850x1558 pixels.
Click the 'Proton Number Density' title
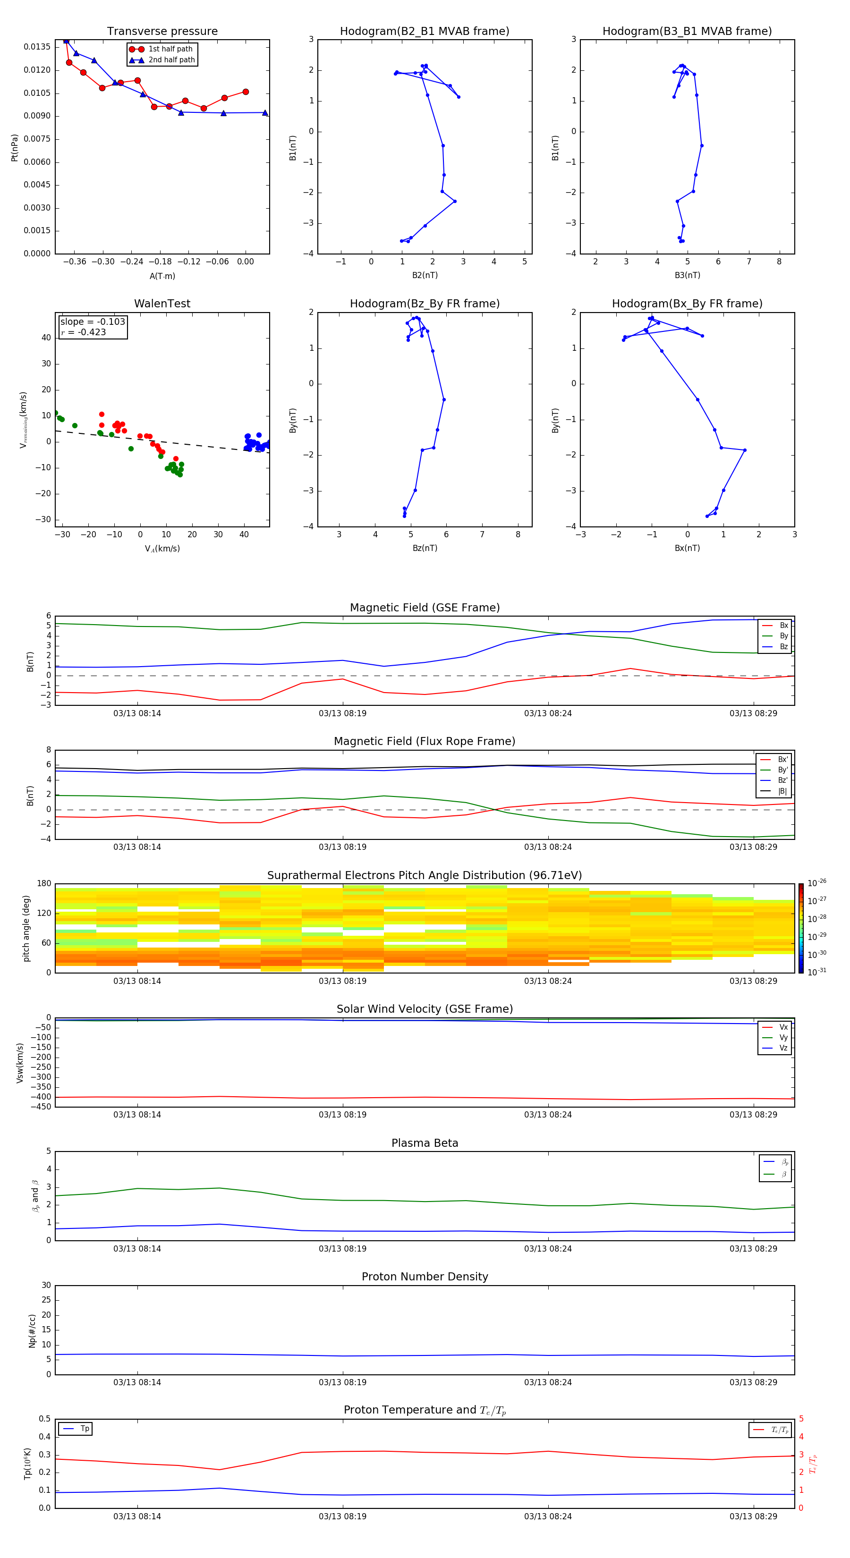(x=425, y=1277)
